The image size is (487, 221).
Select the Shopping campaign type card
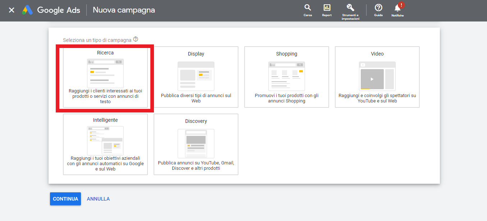(x=287, y=77)
